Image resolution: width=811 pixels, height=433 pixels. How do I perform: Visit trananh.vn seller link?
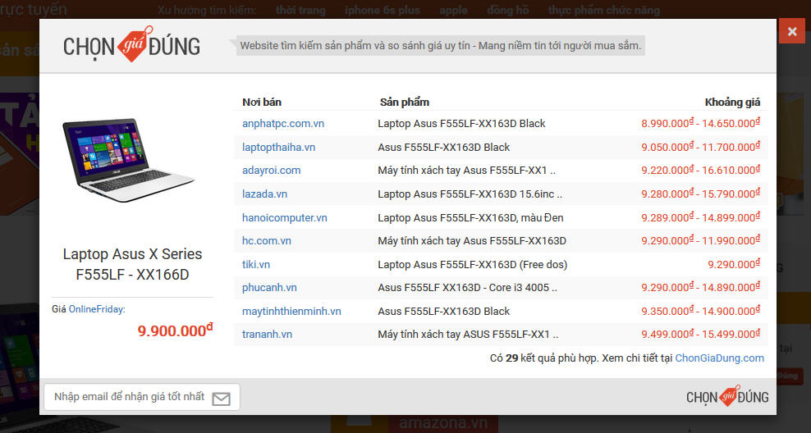coord(267,335)
